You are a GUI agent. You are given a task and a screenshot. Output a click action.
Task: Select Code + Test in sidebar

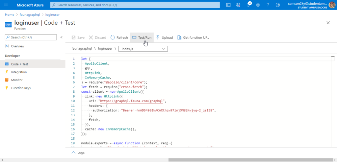[x=33, y=64]
